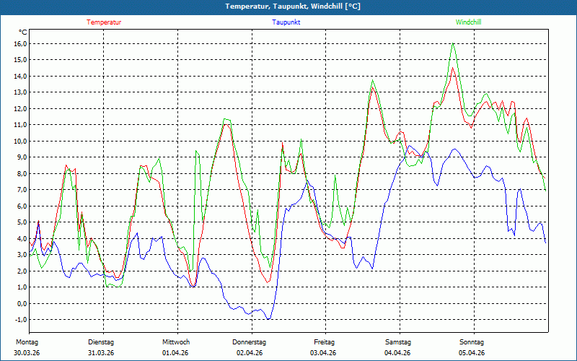577x361 pixels.
Task: Pick the Sonntag day label
Action: (472, 342)
